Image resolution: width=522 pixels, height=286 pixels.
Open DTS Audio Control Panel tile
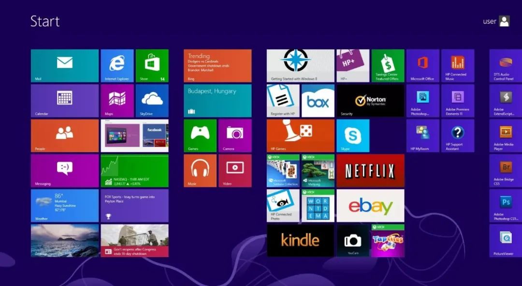click(x=506, y=66)
